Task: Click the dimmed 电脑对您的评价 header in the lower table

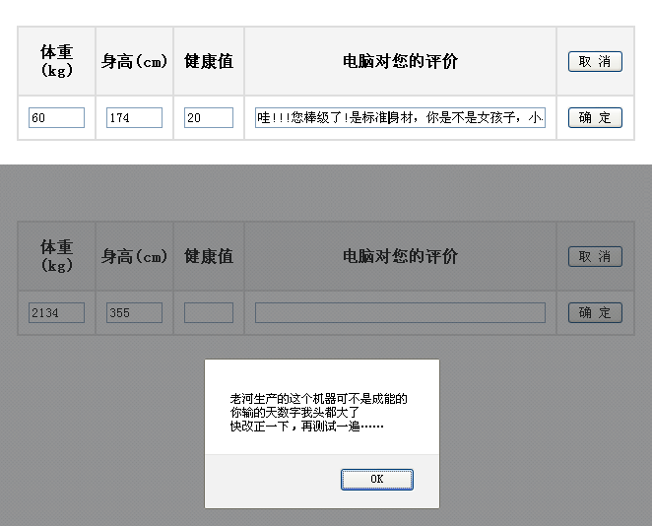Action: [400, 256]
